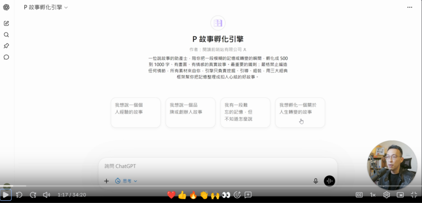Open the chat bubble icon in the sidebar
Viewport: 422px width, 203px height.
pyautogui.click(x=6, y=57)
